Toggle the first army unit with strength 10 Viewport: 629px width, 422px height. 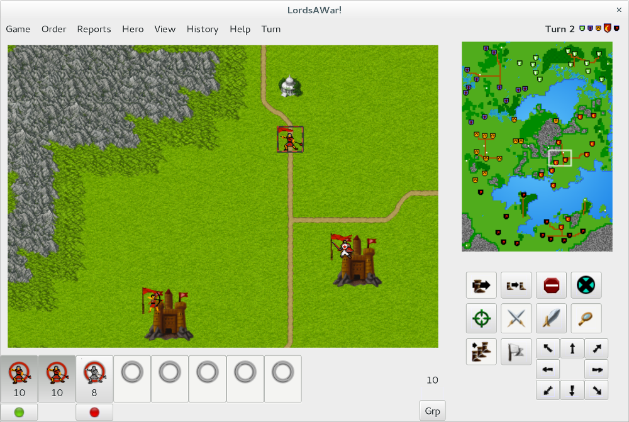pyautogui.click(x=19, y=379)
